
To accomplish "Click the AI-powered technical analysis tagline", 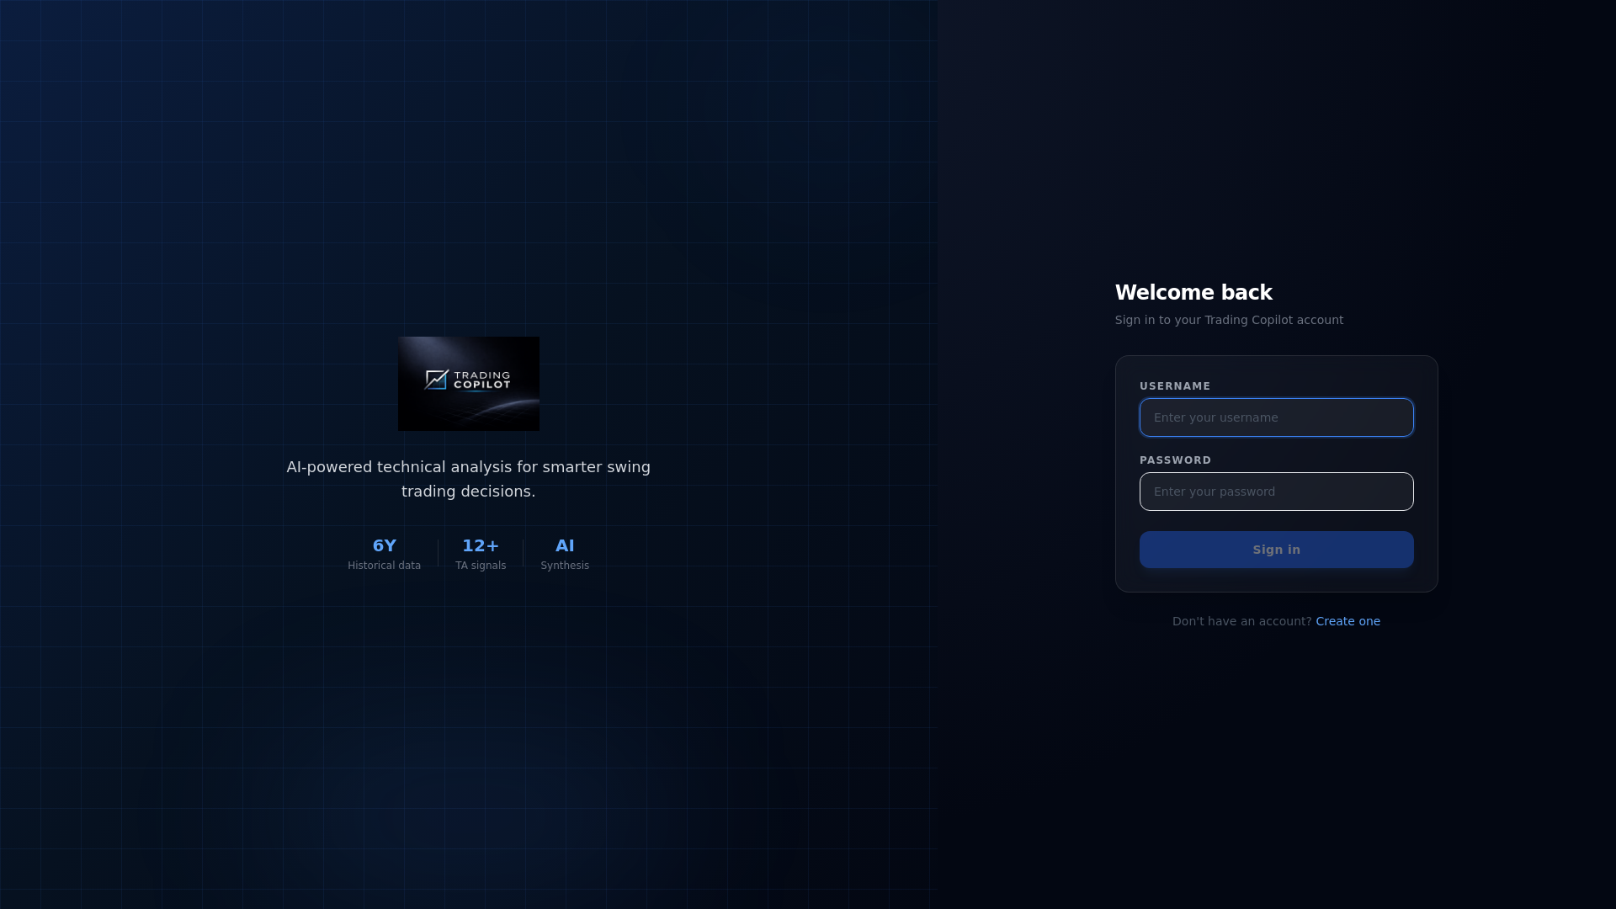I will click(x=468, y=479).
